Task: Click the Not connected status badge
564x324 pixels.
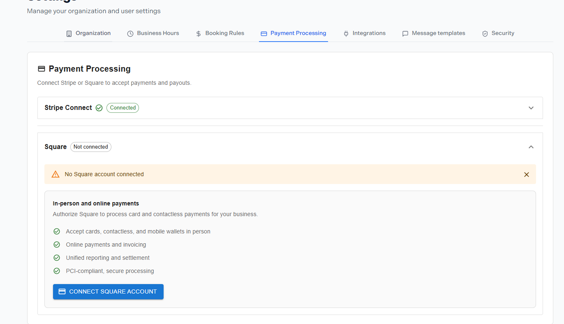Action: pos(91,147)
